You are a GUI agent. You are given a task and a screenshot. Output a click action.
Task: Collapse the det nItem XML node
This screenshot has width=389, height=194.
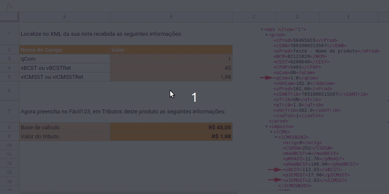262,30
